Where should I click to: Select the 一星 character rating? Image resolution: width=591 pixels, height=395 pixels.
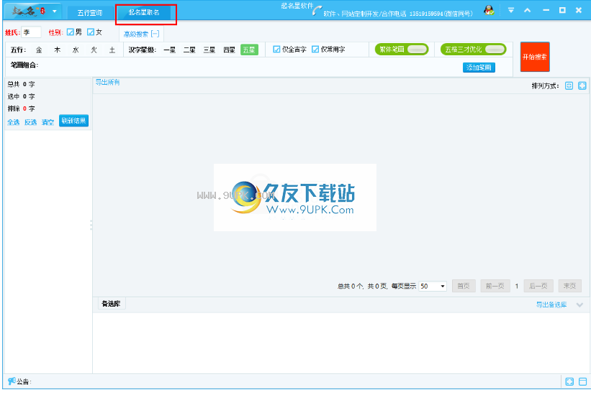click(170, 50)
